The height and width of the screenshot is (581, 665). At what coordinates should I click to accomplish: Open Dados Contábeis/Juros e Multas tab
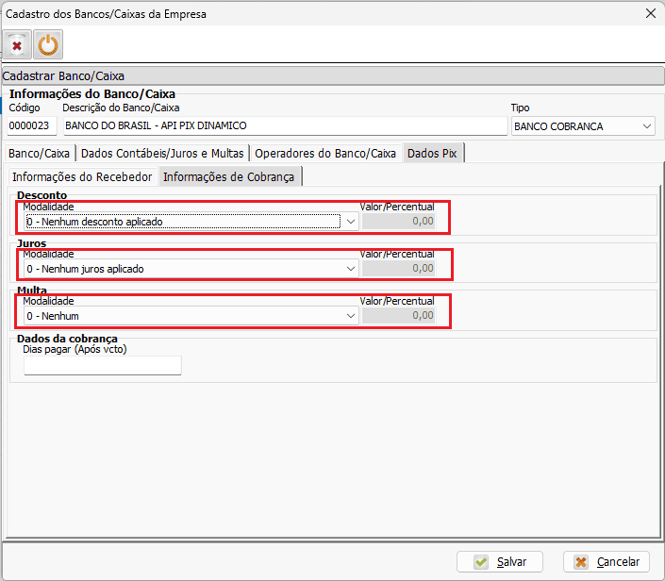[162, 153]
